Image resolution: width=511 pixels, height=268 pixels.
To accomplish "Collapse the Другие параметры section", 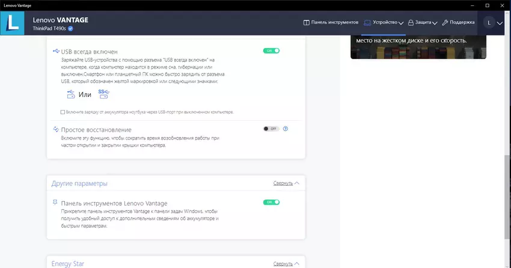I will point(286,183).
